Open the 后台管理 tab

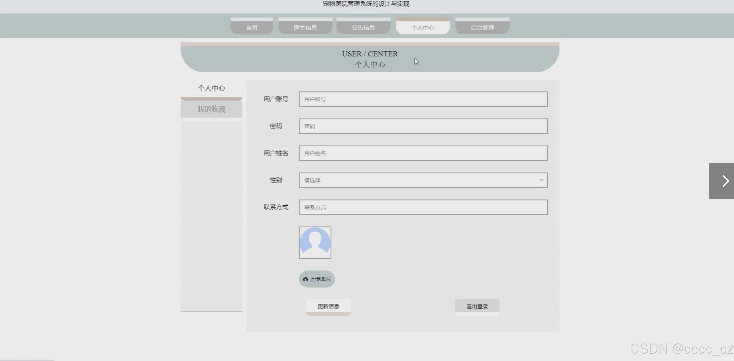482,28
